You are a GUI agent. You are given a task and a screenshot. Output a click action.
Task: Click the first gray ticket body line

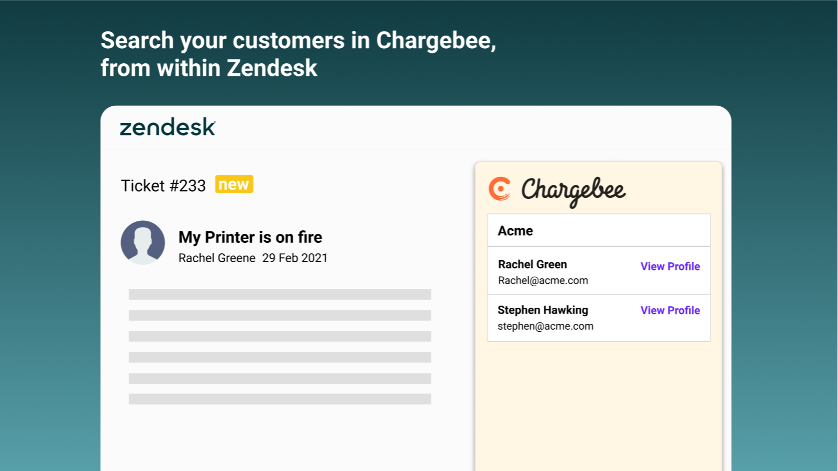pyautogui.click(x=280, y=294)
